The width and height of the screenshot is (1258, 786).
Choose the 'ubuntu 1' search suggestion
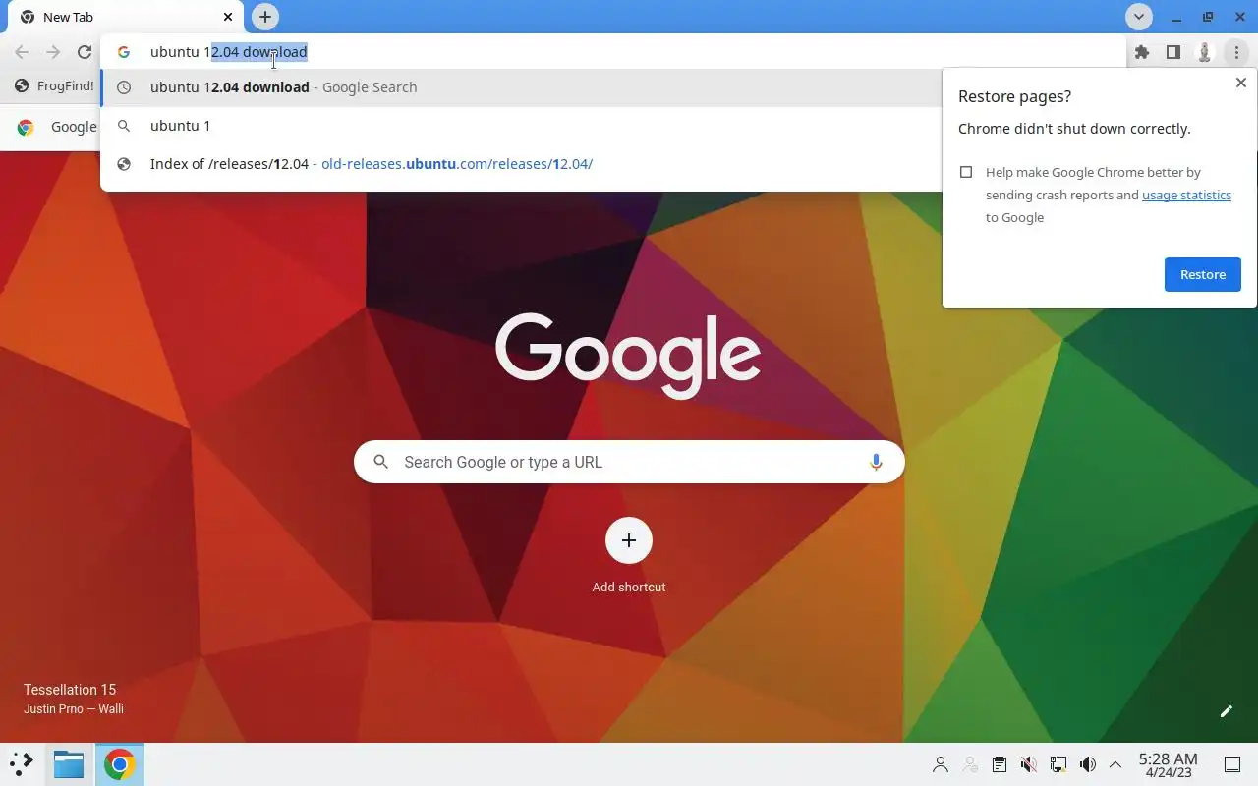coord(521,126)
